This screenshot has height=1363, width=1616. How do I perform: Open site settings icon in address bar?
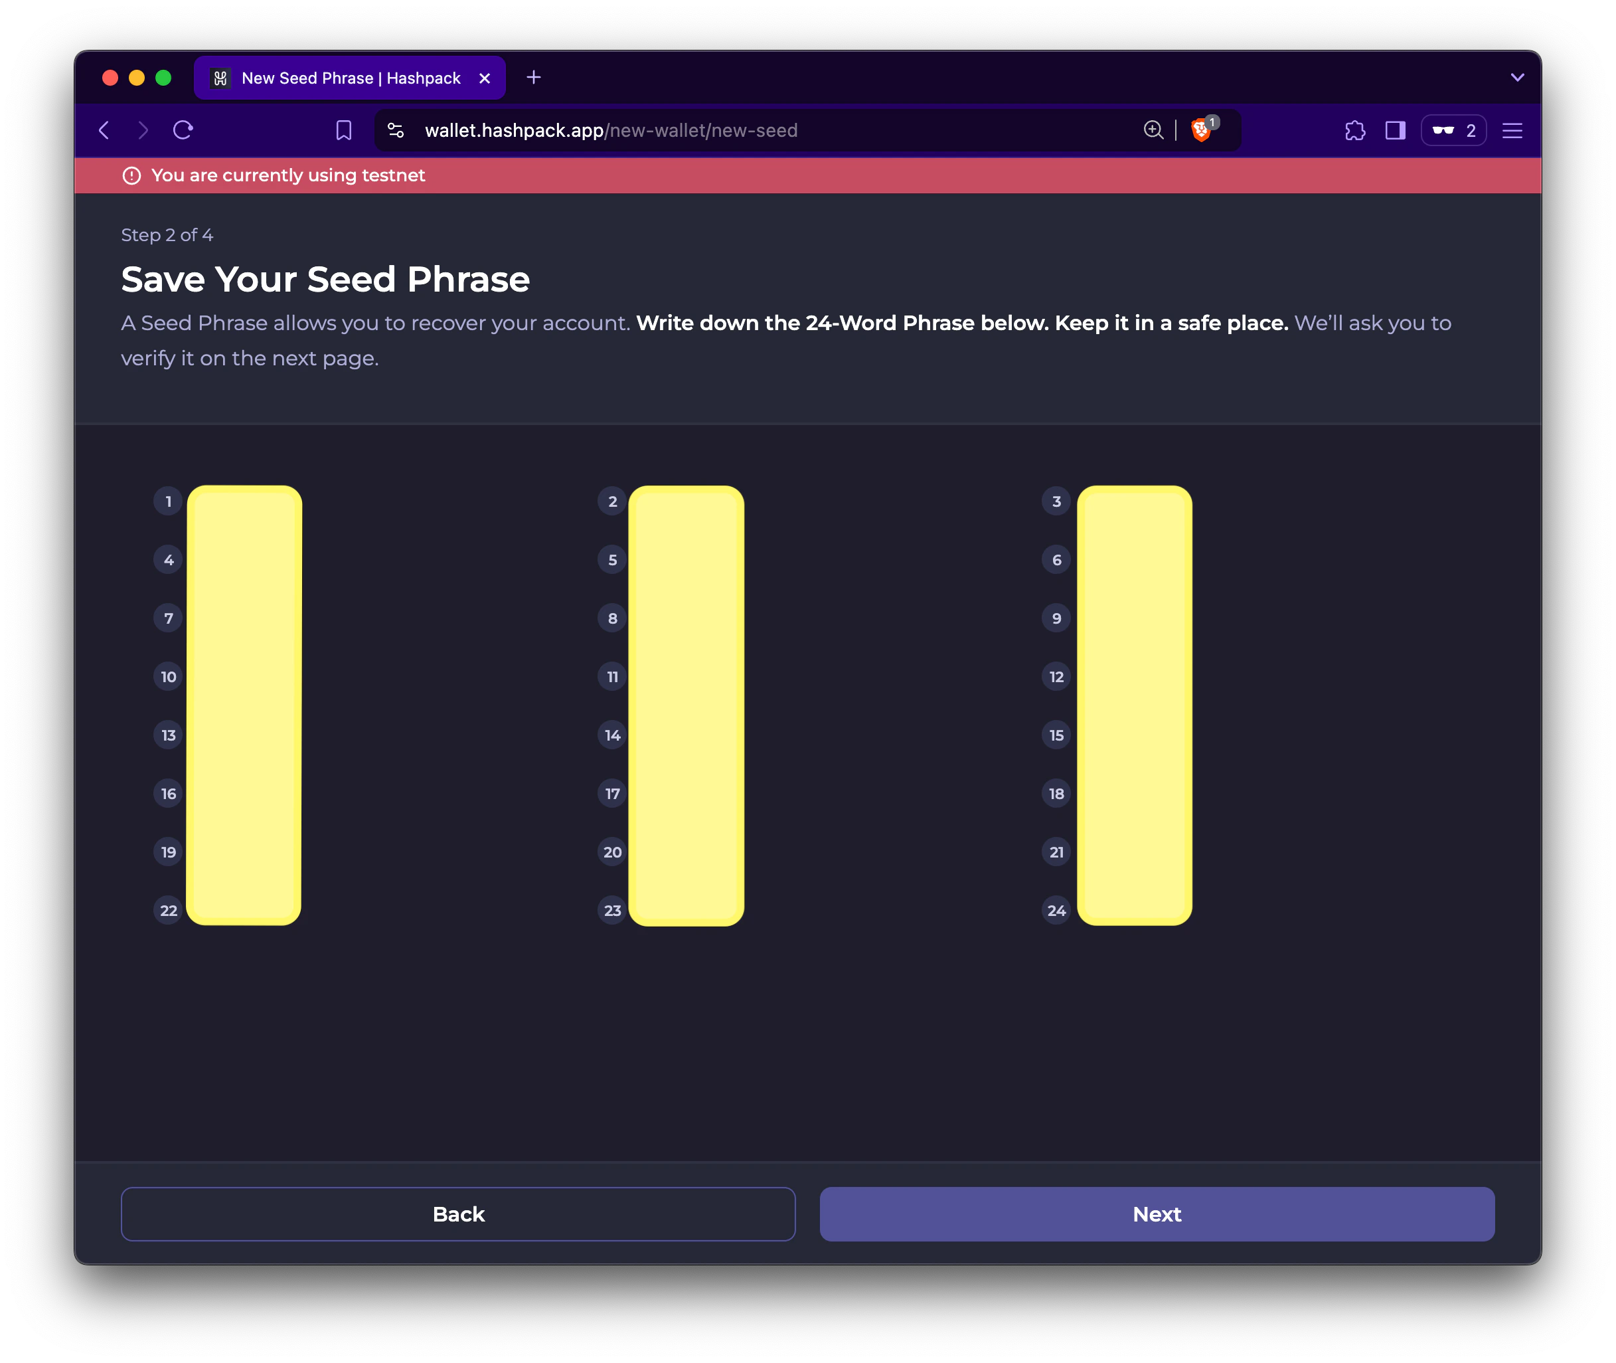point(396,130)
